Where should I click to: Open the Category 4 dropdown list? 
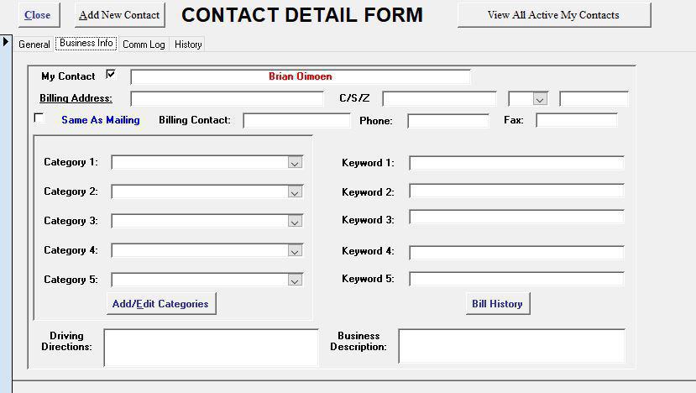click(x=295, y=251)
